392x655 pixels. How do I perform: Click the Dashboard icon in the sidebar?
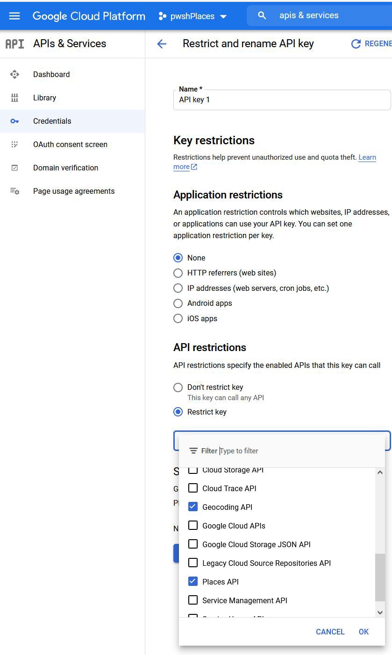pyautogui.click(x=14, y=74)
